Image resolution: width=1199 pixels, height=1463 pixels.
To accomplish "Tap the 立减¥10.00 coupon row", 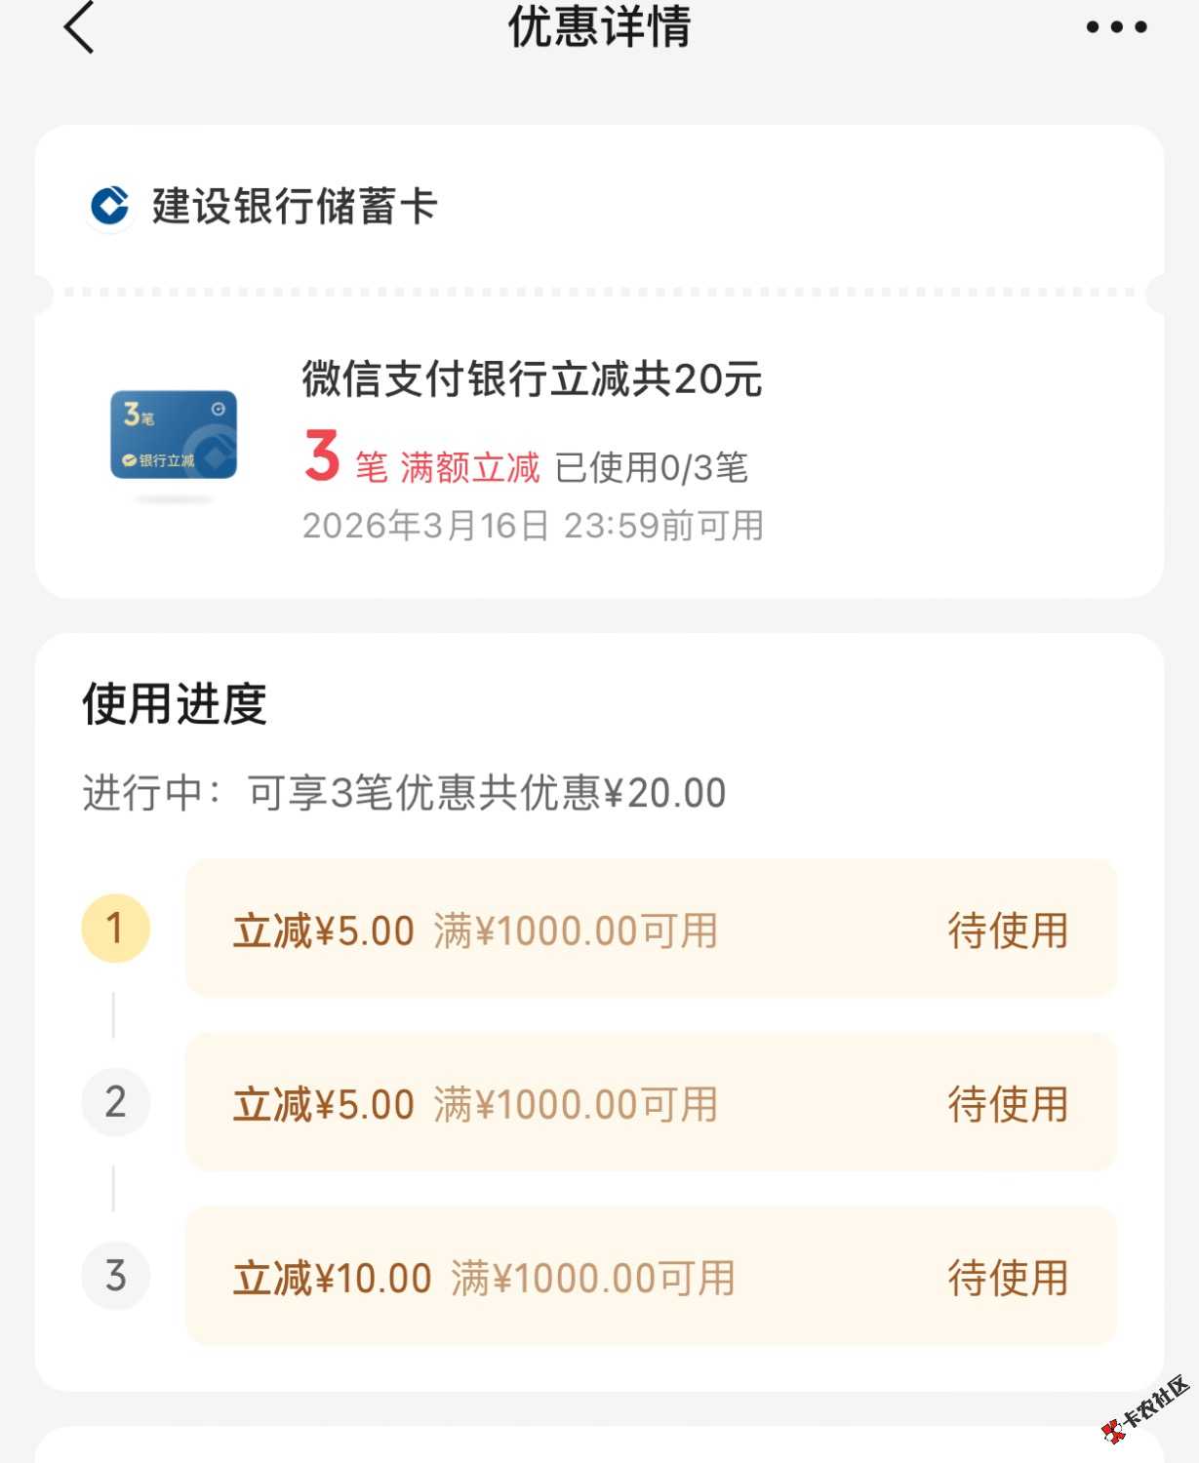I will pyautogui.click(x=651, y=1276).
